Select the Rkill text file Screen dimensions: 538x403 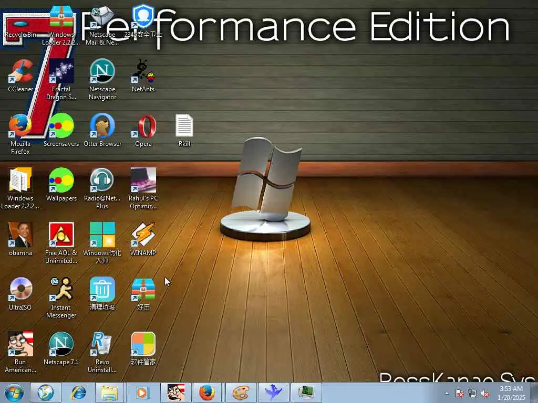pyautogui.click(x=184, y=130)
